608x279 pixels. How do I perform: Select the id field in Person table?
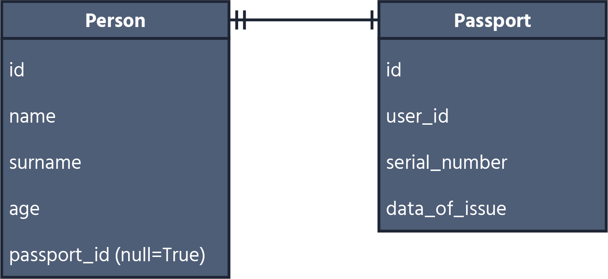pos(17,70)
